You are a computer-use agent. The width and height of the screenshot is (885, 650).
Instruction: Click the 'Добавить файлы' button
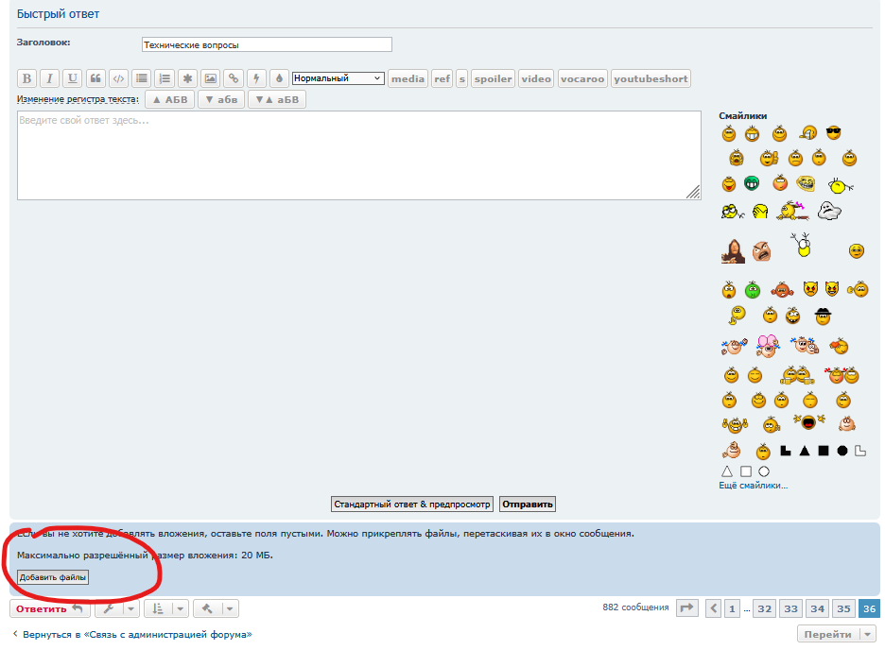pyautogui.click(x=53, y=577)
